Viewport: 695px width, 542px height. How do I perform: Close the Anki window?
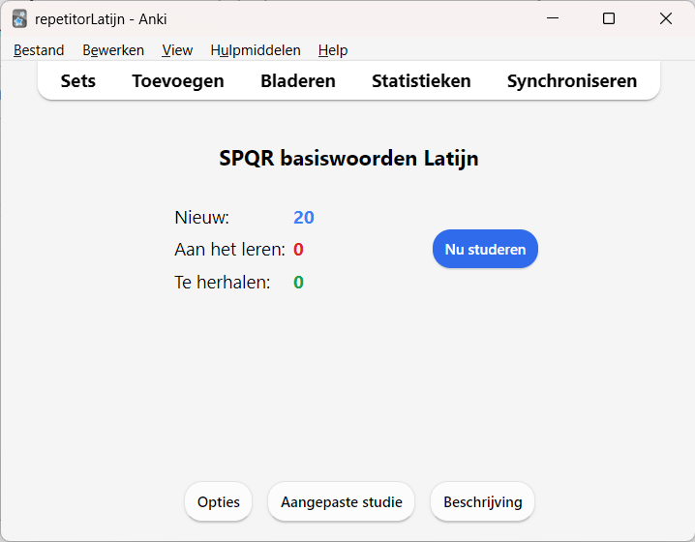tap(666, 18)
